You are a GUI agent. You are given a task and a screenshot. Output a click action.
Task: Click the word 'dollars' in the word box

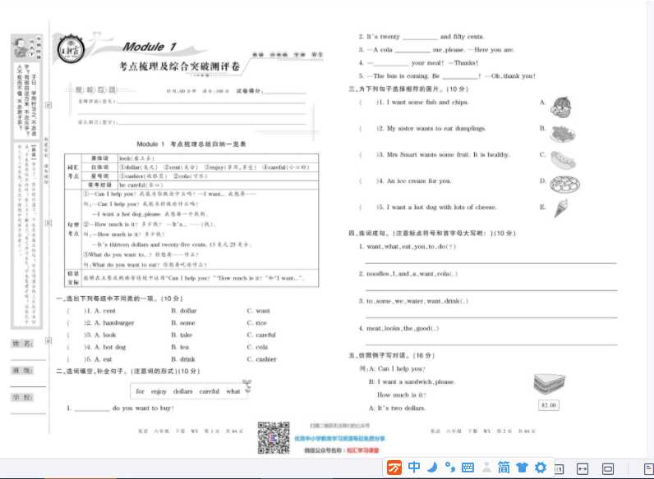pyautogui.click(x=182, y=391)
